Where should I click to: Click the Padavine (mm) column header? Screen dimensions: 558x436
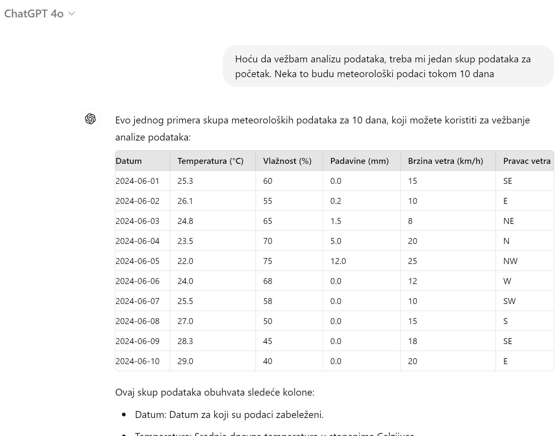pyautogui.click(x=361, y=161)
